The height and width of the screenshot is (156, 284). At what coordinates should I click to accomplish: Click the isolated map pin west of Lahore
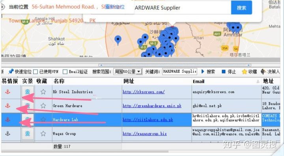(x=118, y=40)
